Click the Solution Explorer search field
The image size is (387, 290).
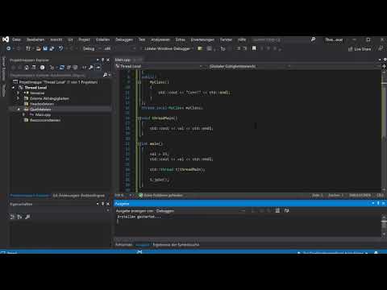(56, 75)
